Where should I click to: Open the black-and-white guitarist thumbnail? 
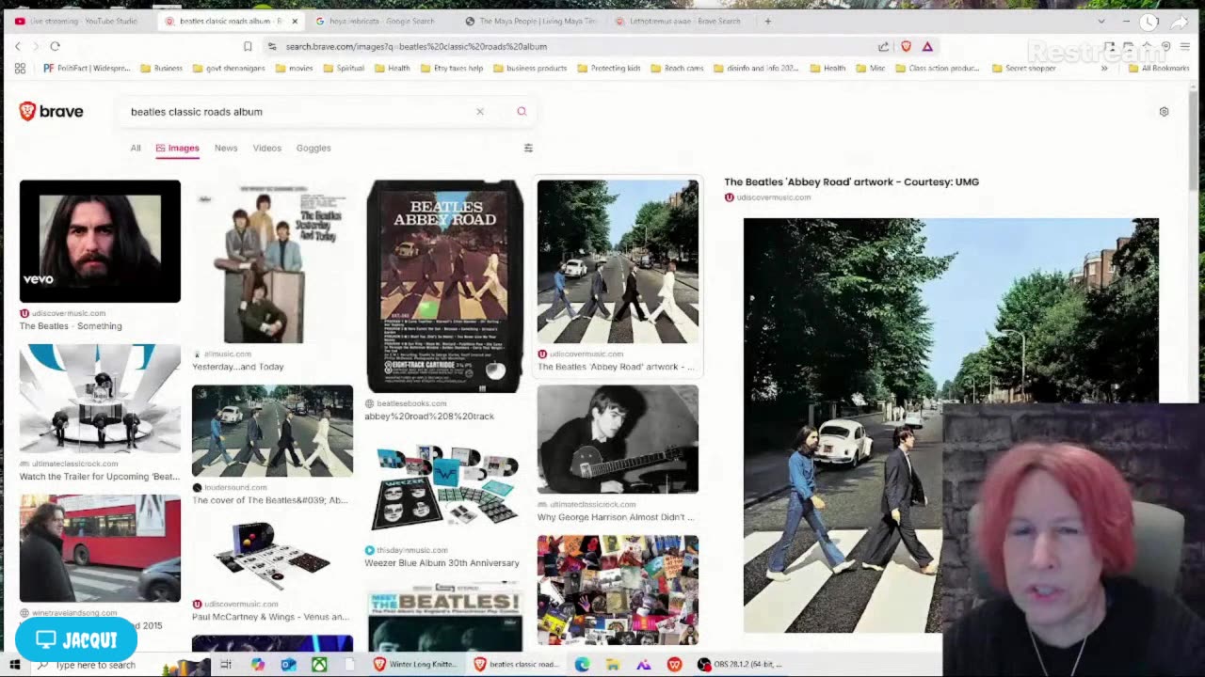pos(618,439)
